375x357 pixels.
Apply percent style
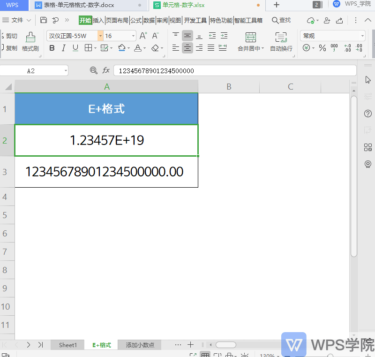(x=322, y=48)
